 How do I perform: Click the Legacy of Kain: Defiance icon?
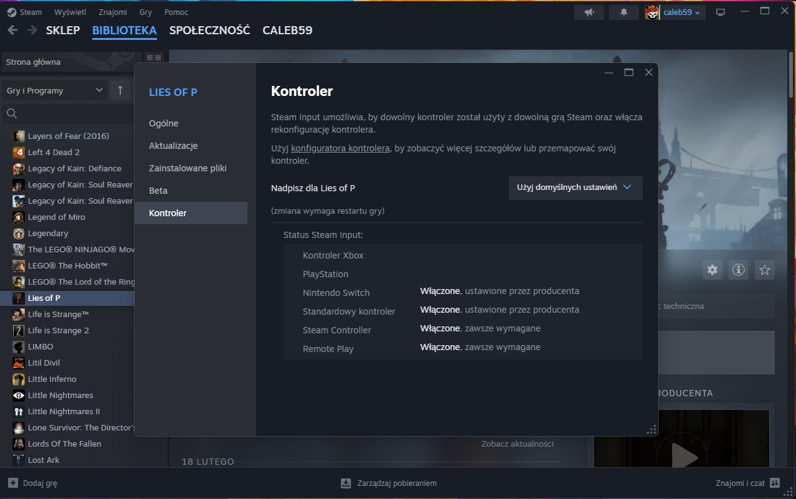pyautogui.click(x=19, y=168)
